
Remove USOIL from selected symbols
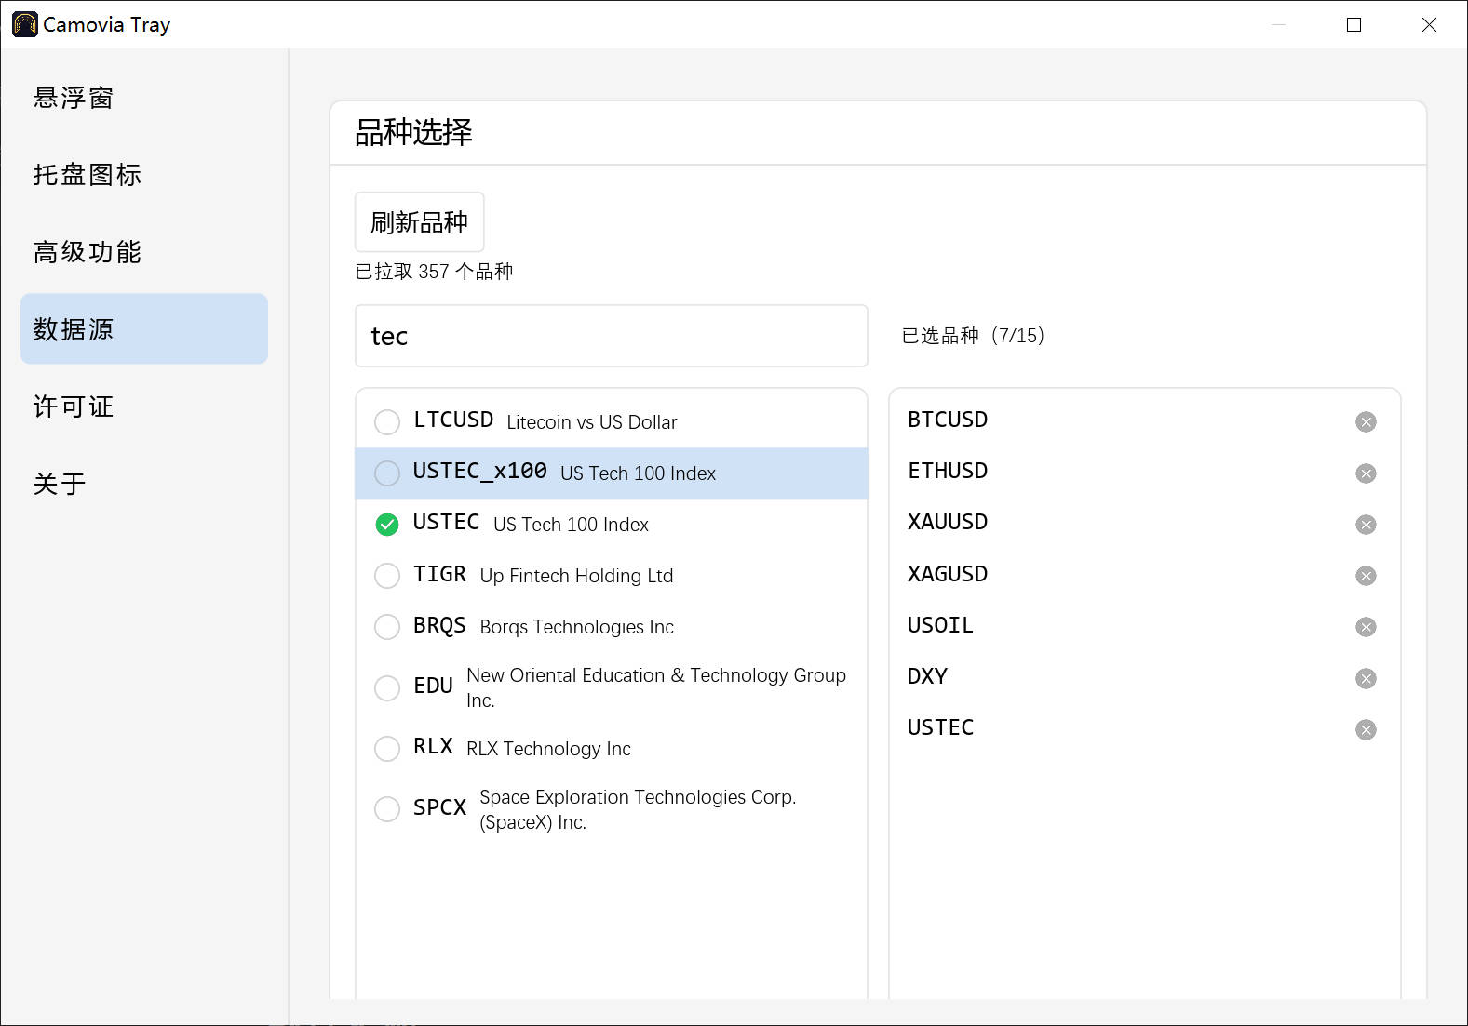point(1366,627)
